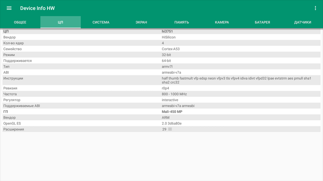The image size is (323, 181).
Task: Switch to the ОБЩЕЕ tab
Action: click(x=20, y=22)
